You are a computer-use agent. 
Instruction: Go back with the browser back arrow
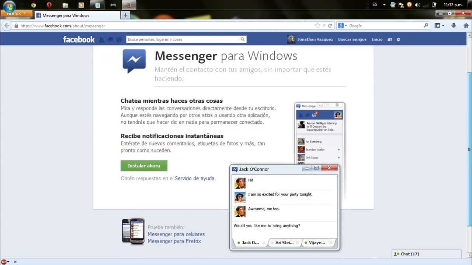pos(6,26)
